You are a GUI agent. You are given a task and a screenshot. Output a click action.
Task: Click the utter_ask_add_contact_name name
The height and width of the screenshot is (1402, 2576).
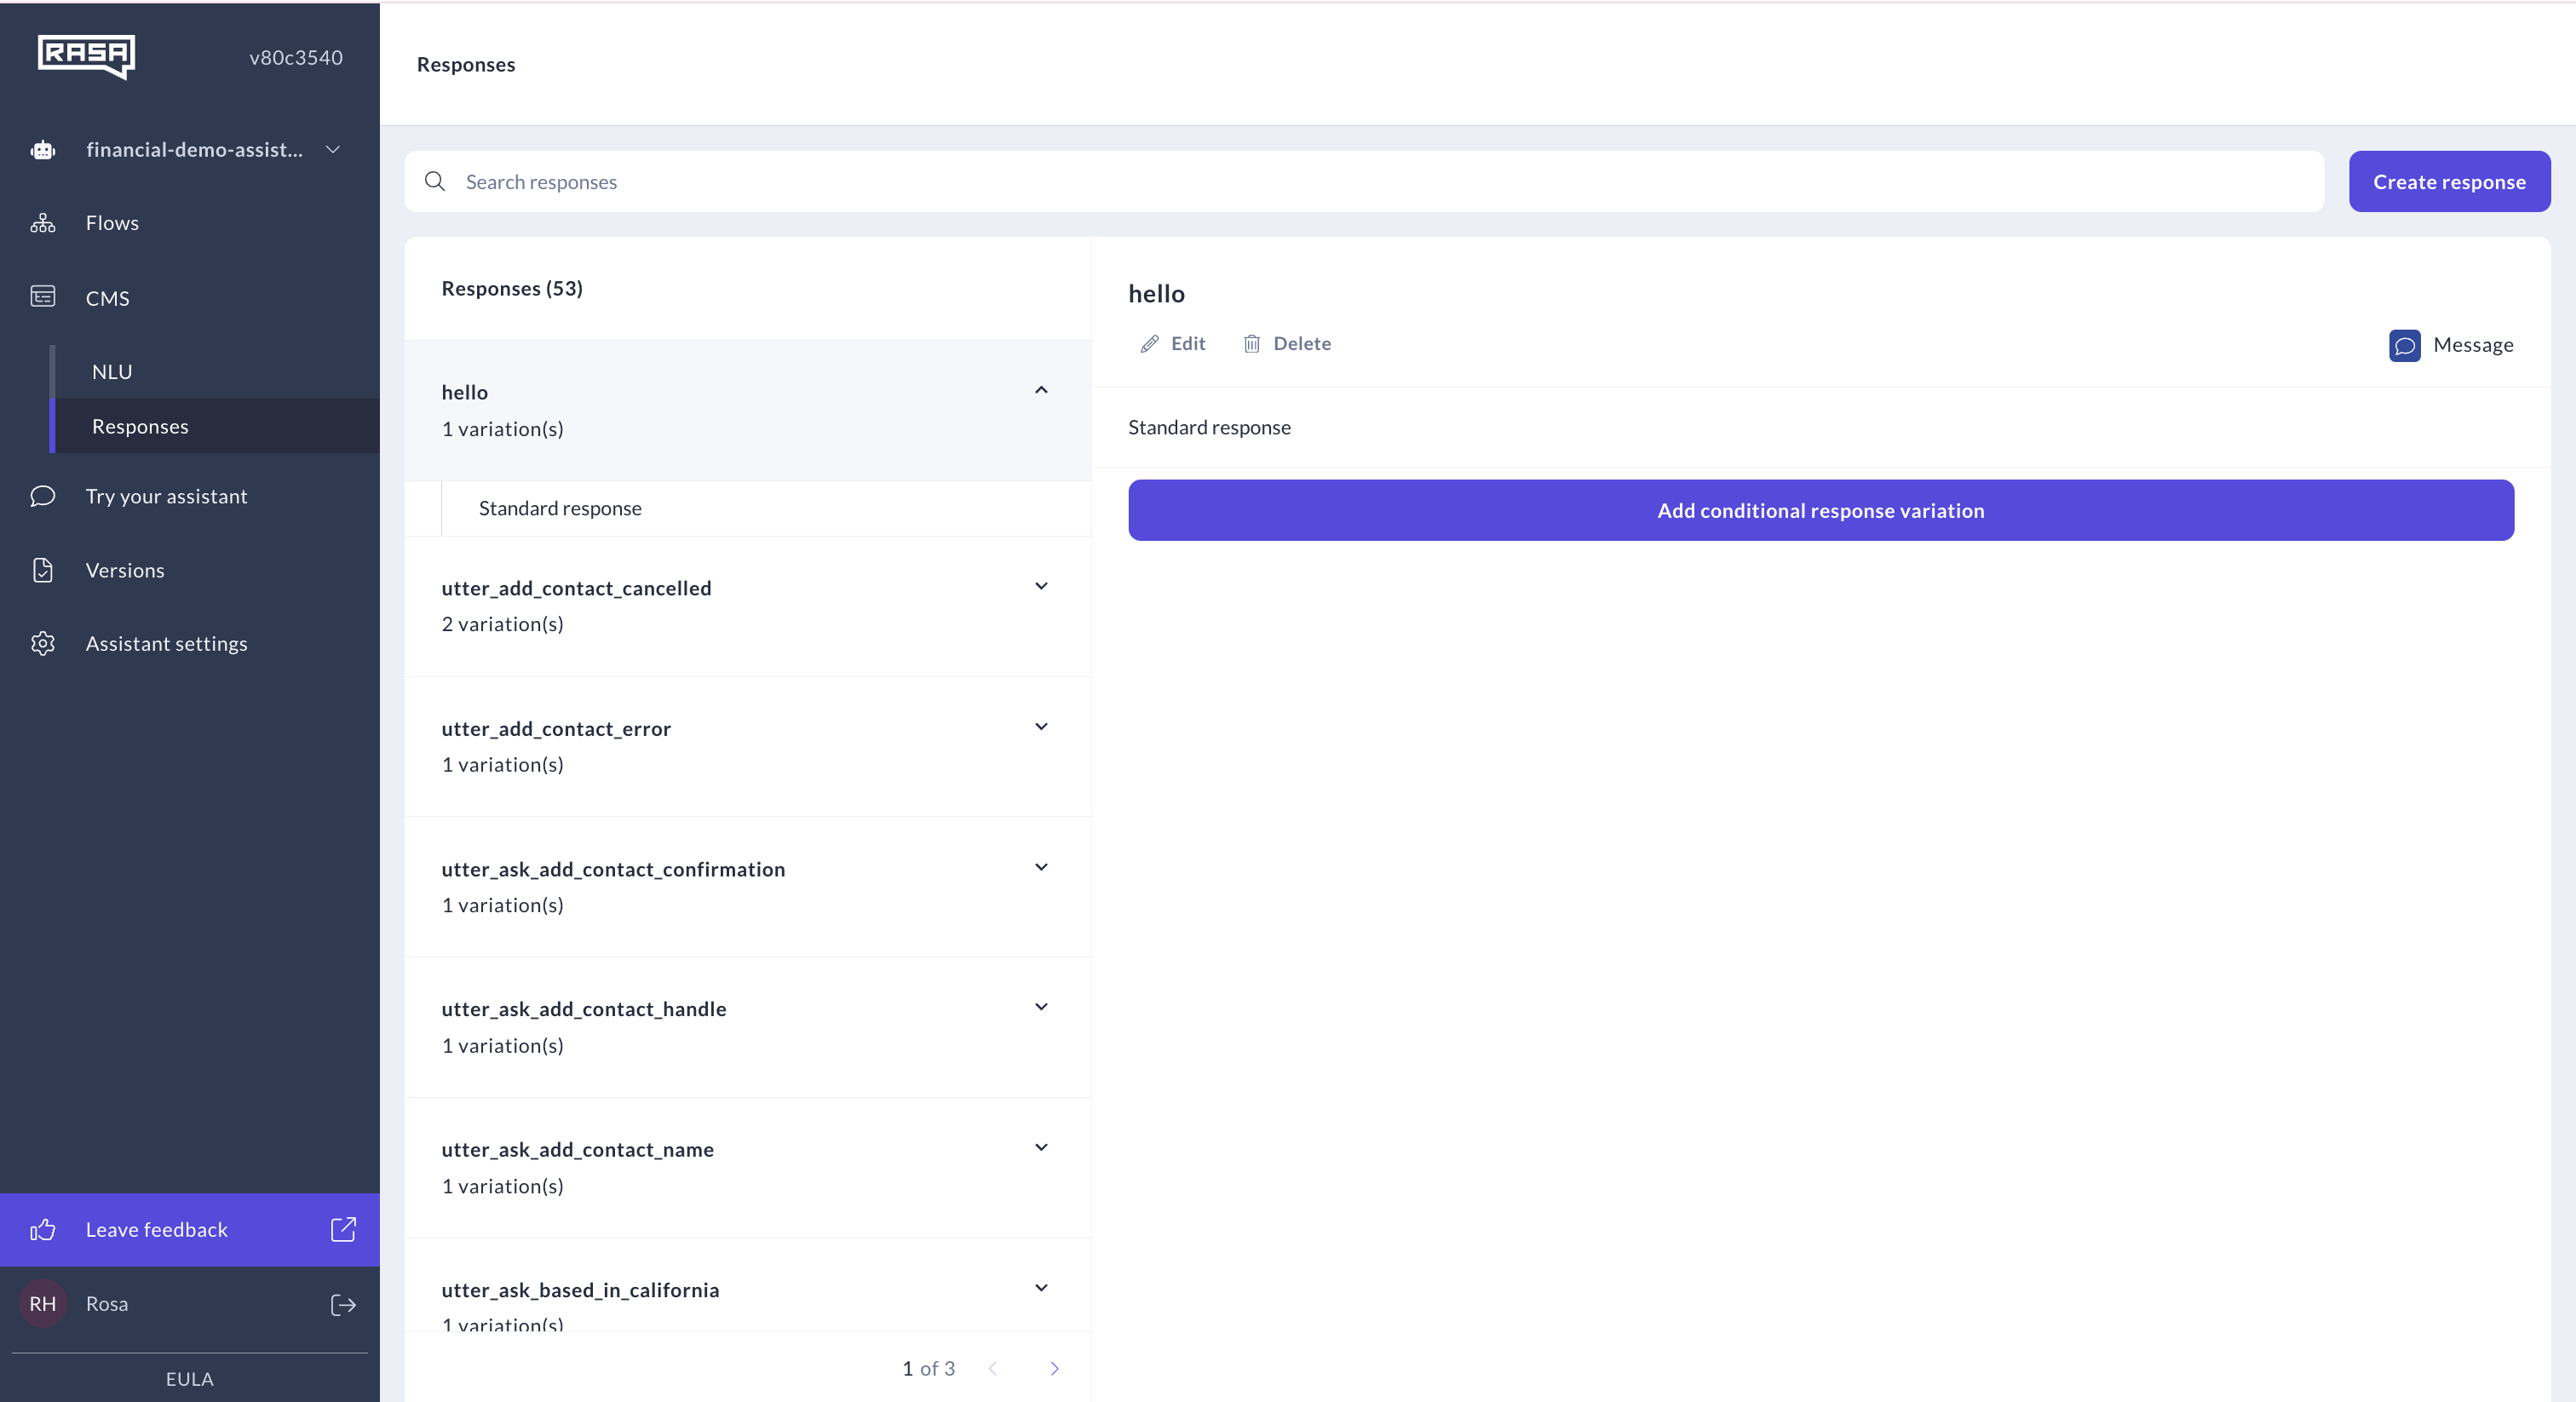[x=577, y=1150]
